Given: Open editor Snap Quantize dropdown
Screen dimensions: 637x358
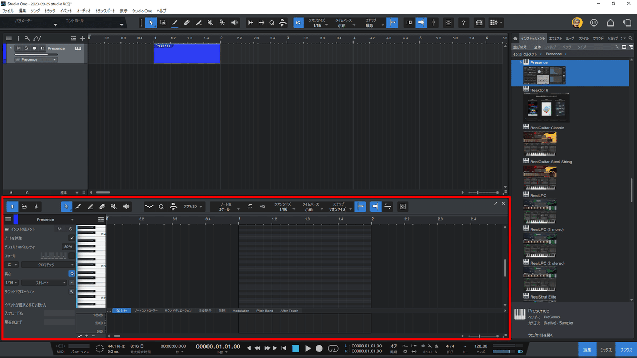Looking at the screenshot, I should 340,206.
